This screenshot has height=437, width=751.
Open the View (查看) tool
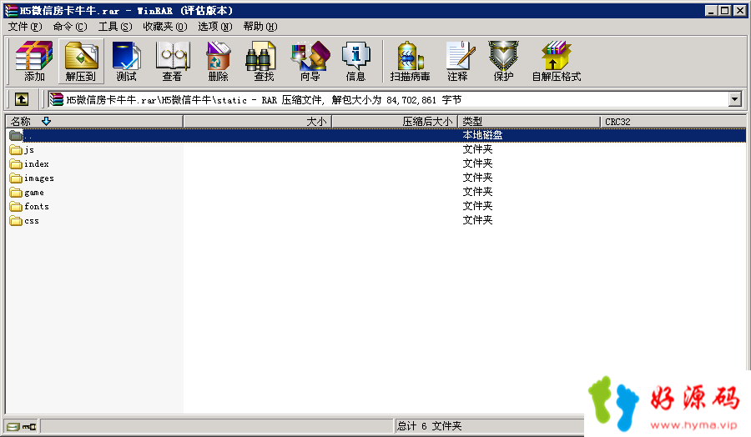tap(173, 61)
